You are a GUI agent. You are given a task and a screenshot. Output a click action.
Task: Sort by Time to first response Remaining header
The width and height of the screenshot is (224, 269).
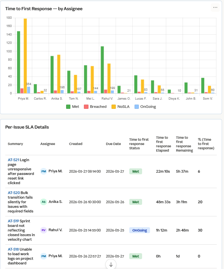point(184,144)
